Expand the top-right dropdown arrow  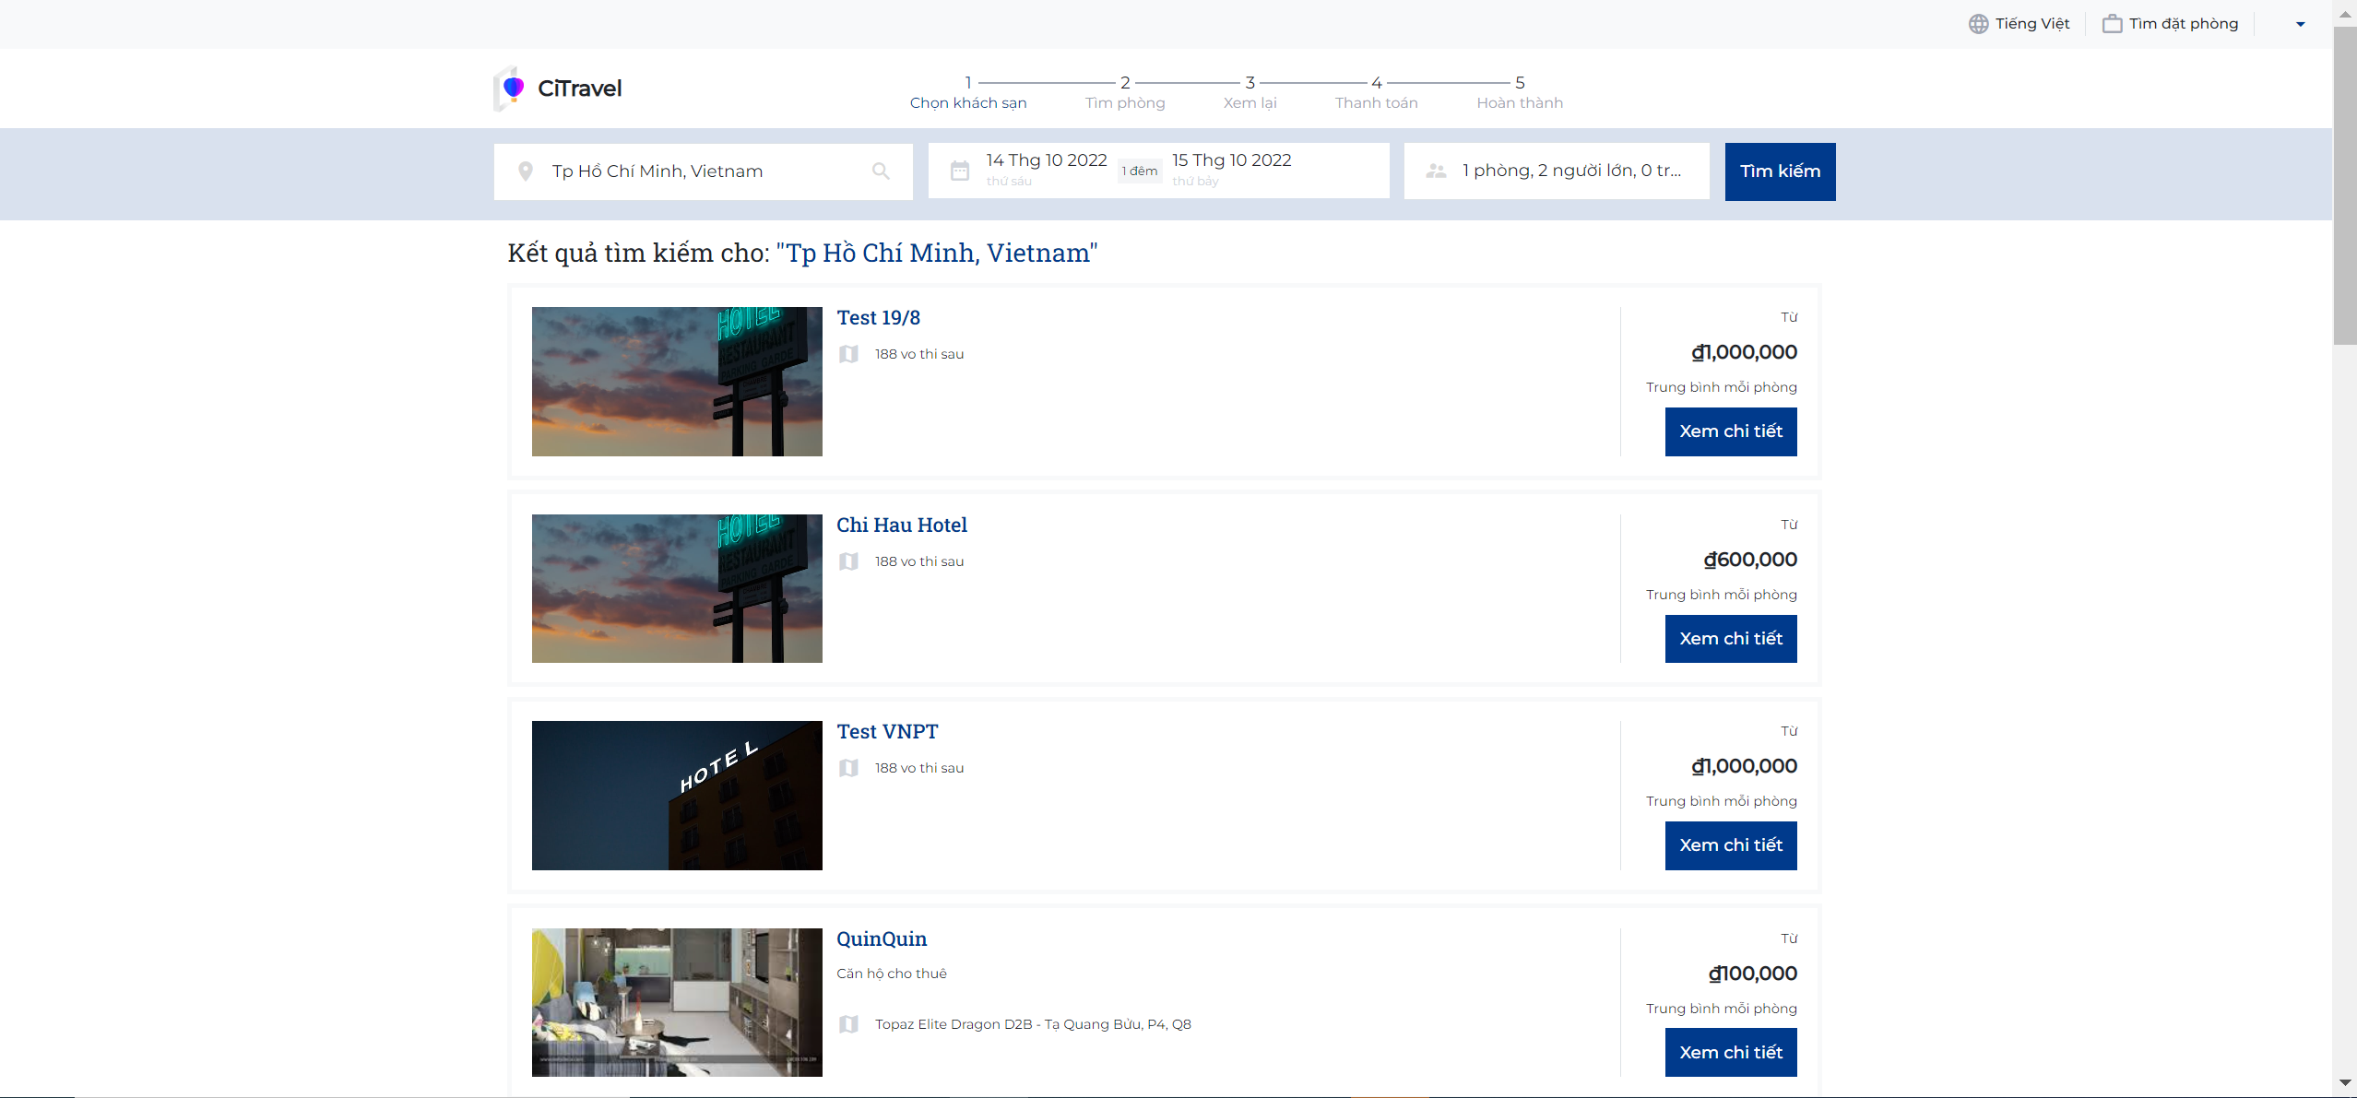pos(2300,25)
